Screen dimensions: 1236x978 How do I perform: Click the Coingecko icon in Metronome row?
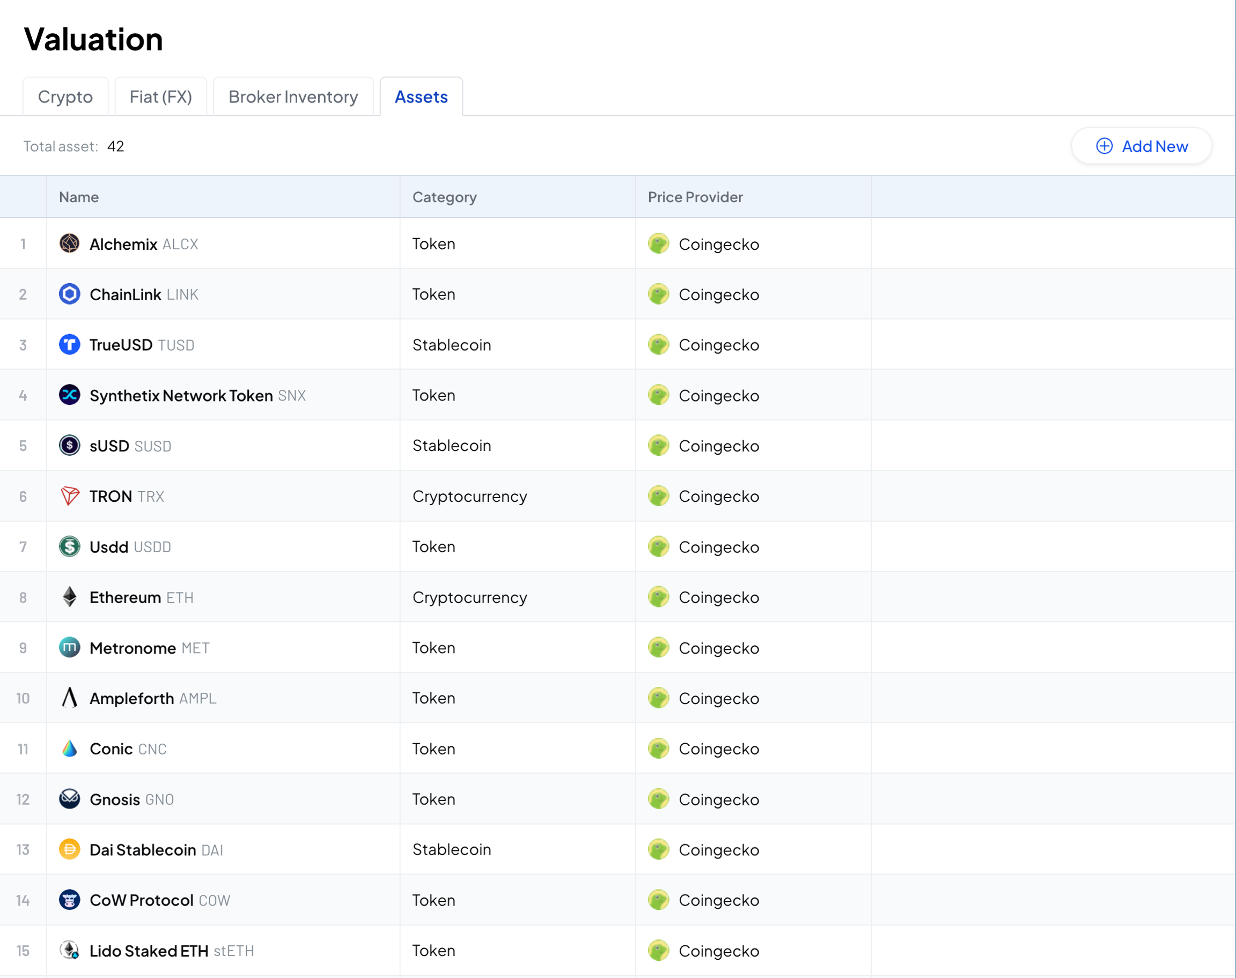[x=659, y=648]
